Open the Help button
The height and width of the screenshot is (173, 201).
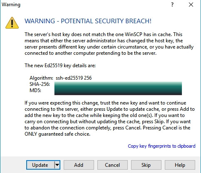point(180,165)
